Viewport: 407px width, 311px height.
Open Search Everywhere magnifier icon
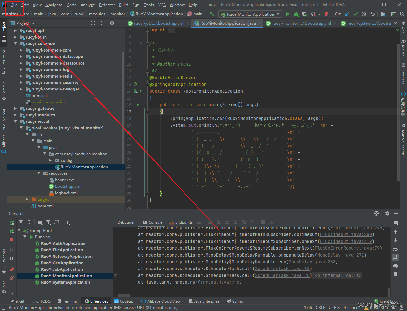pos(402,14)
